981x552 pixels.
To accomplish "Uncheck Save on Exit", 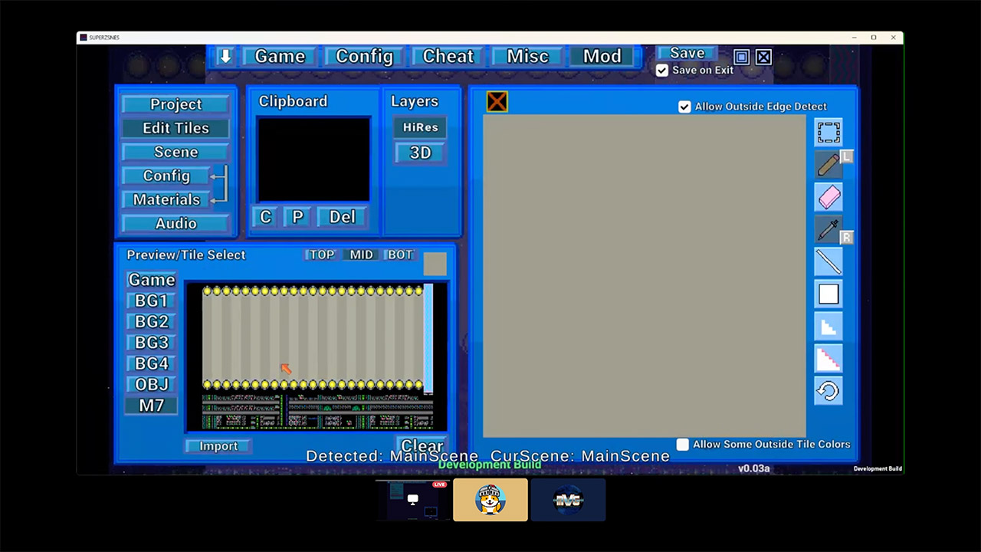I will coord(661,70).
